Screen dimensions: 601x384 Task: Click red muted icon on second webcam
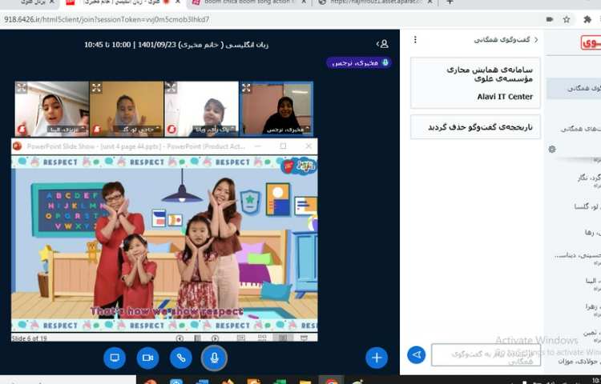click(x=96, y=130)
